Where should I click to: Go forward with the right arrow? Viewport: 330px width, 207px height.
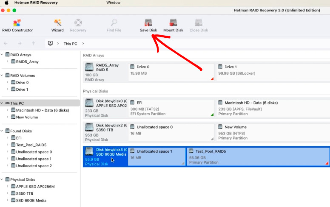point(20,43)
